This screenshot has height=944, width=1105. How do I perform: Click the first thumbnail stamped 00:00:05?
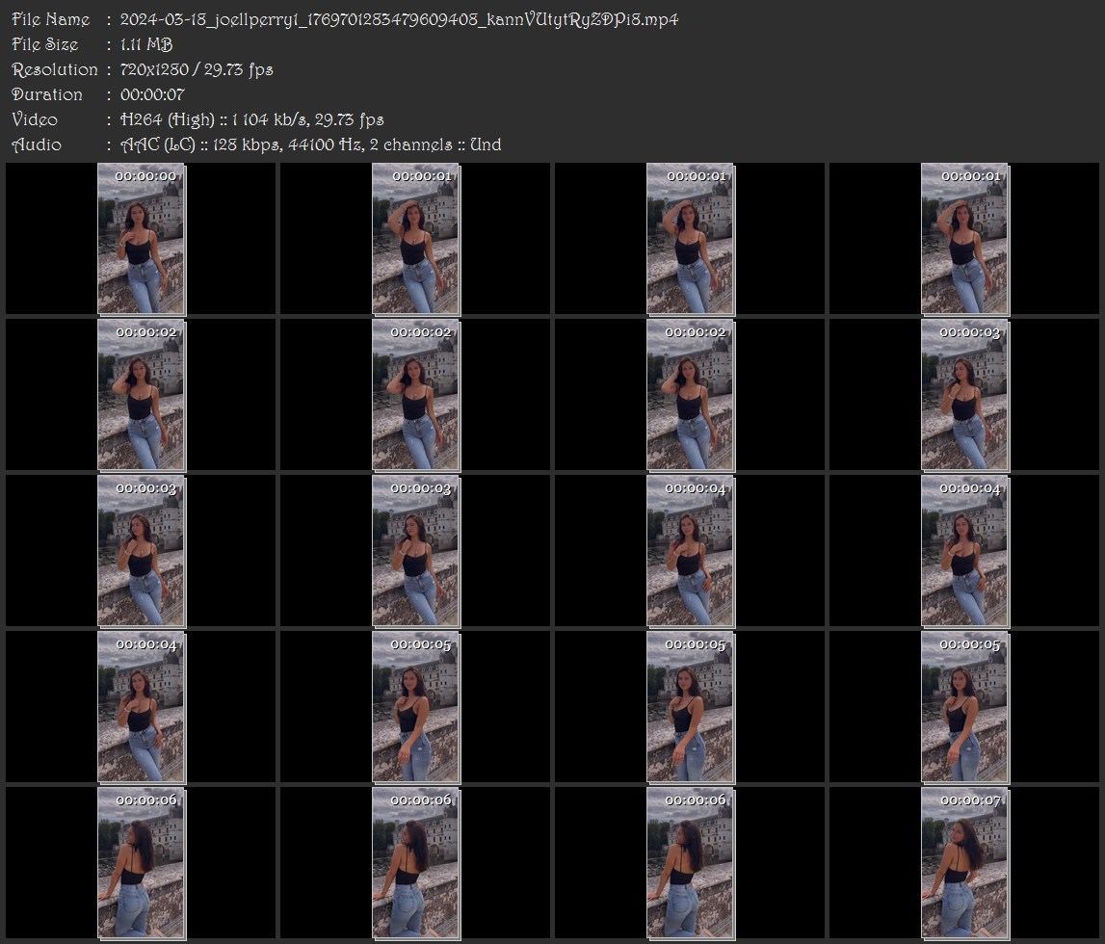pyautogui.click(x=416, y=707)
